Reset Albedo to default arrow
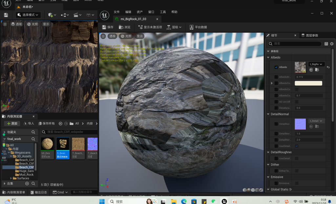 pyautogui.click(x=328, y=67)
